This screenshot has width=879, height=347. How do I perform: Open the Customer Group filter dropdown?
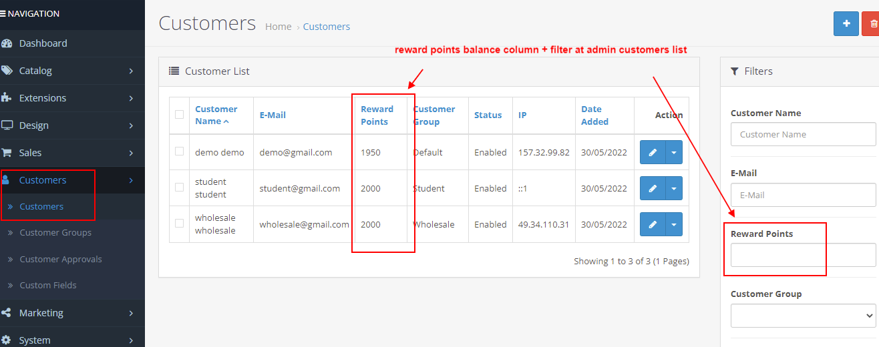tap(803, 316)
